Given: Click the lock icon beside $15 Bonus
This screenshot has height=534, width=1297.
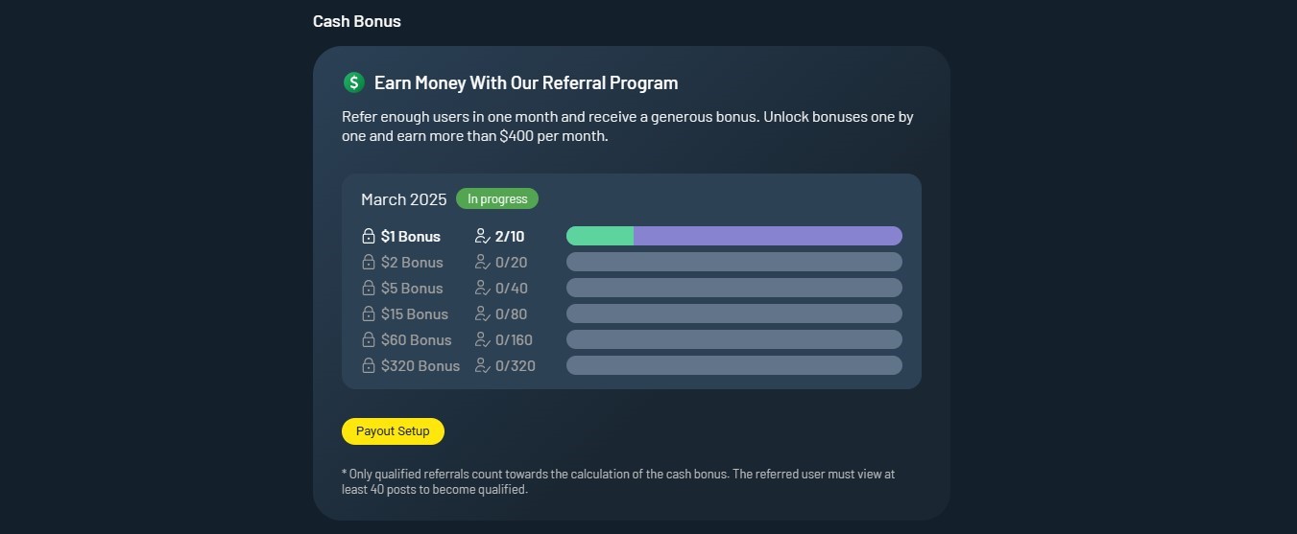Looking at the screenshot, I should 368,313.
